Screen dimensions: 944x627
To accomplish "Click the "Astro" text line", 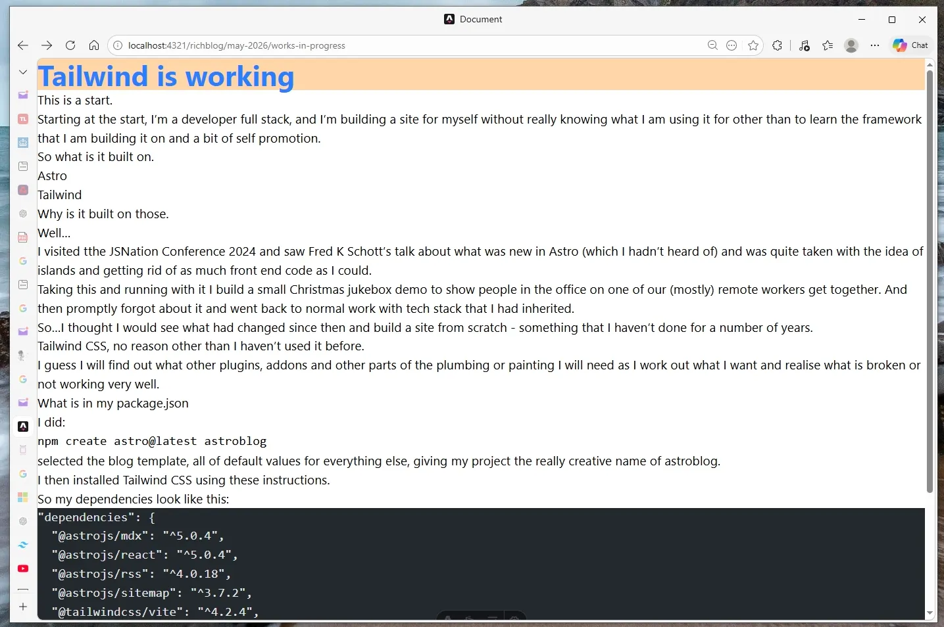I will tap(52, 175).
